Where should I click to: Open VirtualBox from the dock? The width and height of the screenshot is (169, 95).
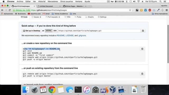113,89
